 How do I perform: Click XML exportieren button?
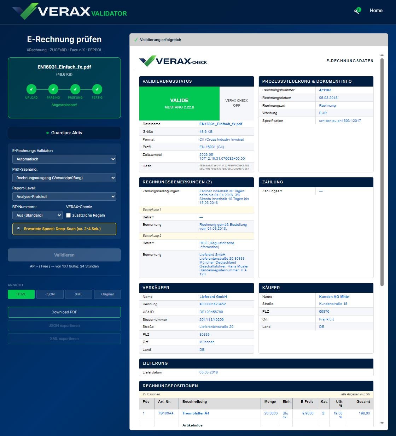pyautogui.click(x=64, y=338)
